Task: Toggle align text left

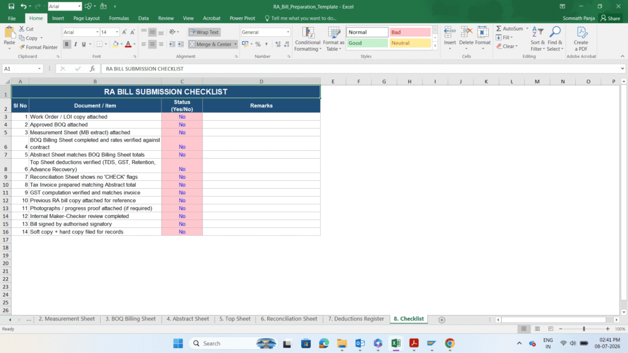Action: point(144,44)
